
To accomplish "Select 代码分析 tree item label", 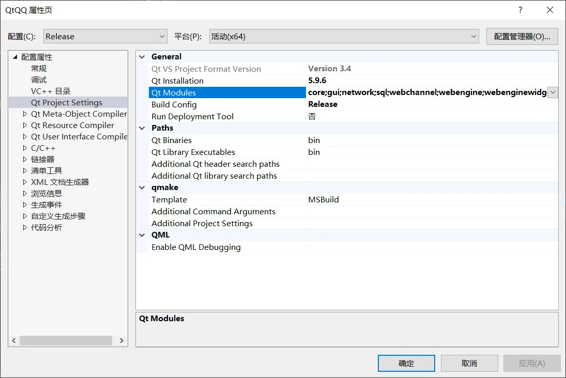I will pyautogui.click(x=46, y=228).
